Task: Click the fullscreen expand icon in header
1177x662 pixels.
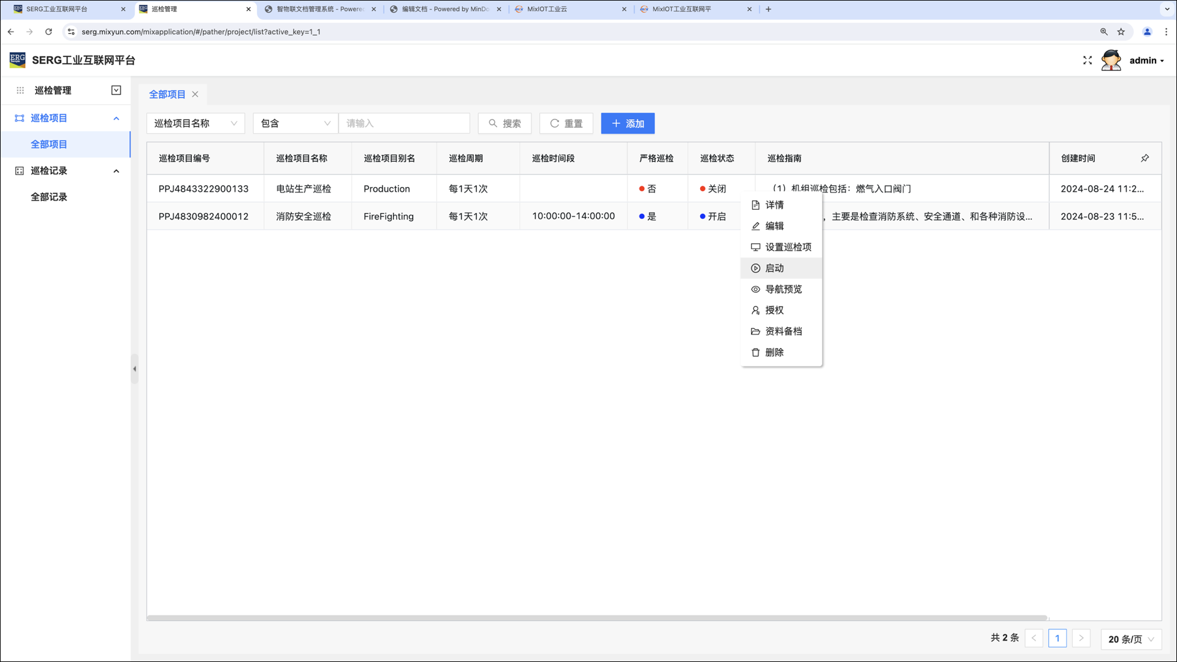Action: click(1087, 60)
